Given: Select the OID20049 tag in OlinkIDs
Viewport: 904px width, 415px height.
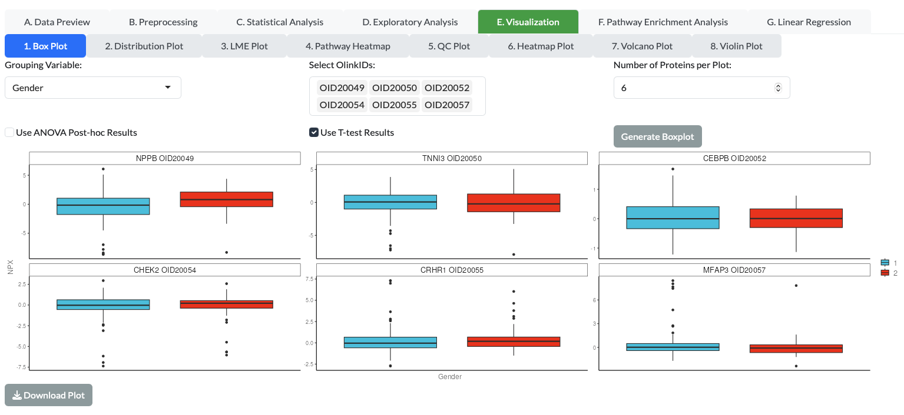Looking at the screenshot, I should [342, 88].
